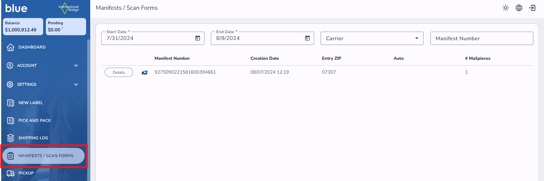Open the language globe icon
Viewport: 544px width, 181px height.
pos(519,8)
